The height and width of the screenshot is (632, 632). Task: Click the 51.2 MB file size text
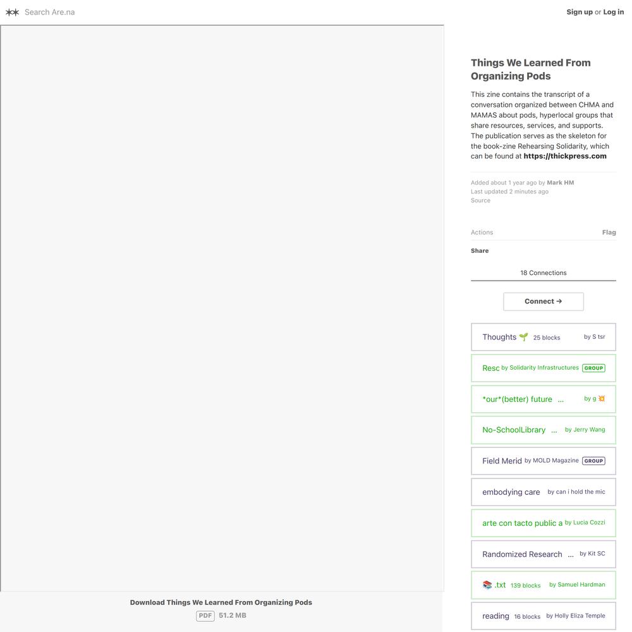(233, 616)
